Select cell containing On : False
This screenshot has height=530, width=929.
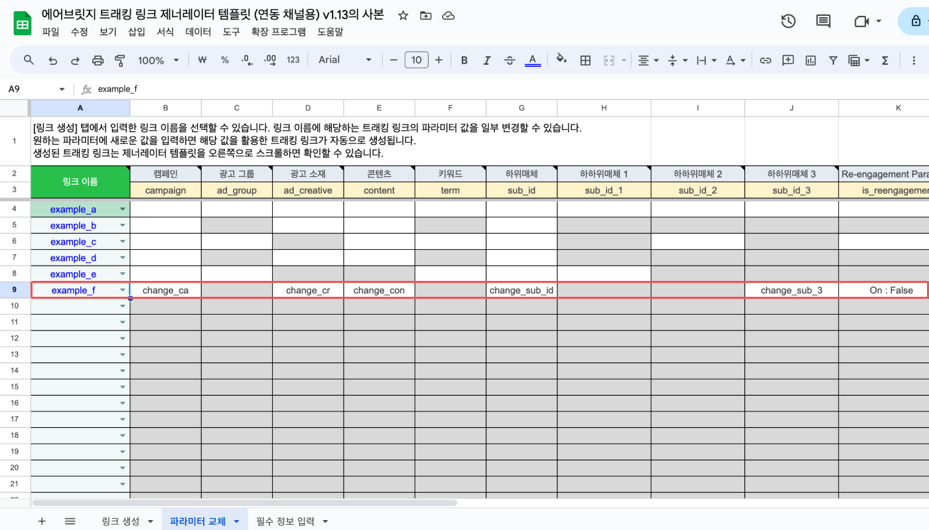(884, 290)
